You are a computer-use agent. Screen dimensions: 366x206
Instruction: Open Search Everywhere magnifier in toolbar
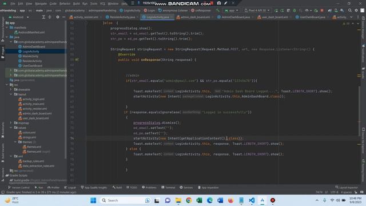click(x=349, y=10)
